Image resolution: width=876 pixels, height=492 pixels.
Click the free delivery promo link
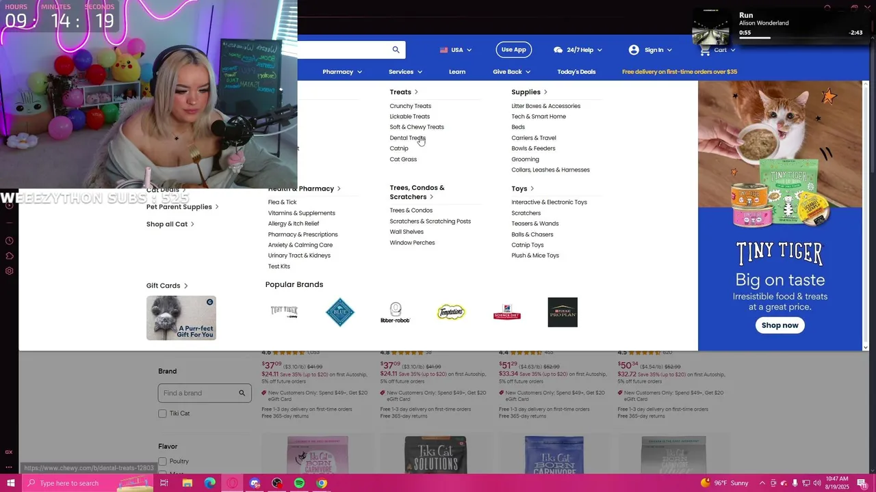coord(680,72)
